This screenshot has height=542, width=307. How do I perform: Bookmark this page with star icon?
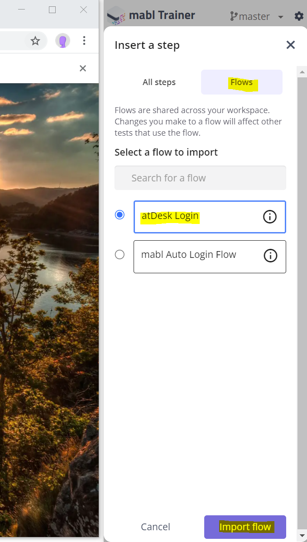coord(35,41)
